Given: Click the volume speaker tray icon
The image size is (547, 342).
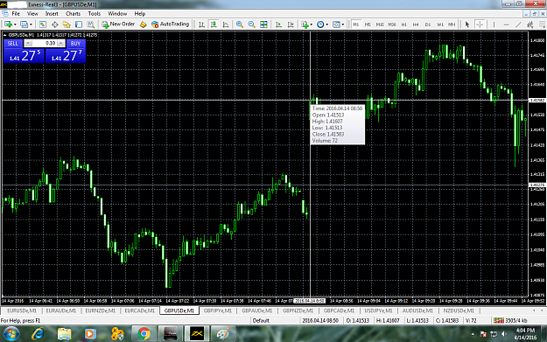Looking at the screenshot, I should tap(504, 334).
